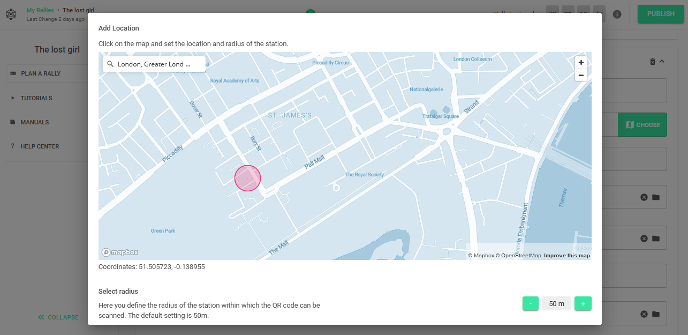
Task: Click the map search magnifier icon
Action: pyautogui.click(x=110, y=64)
